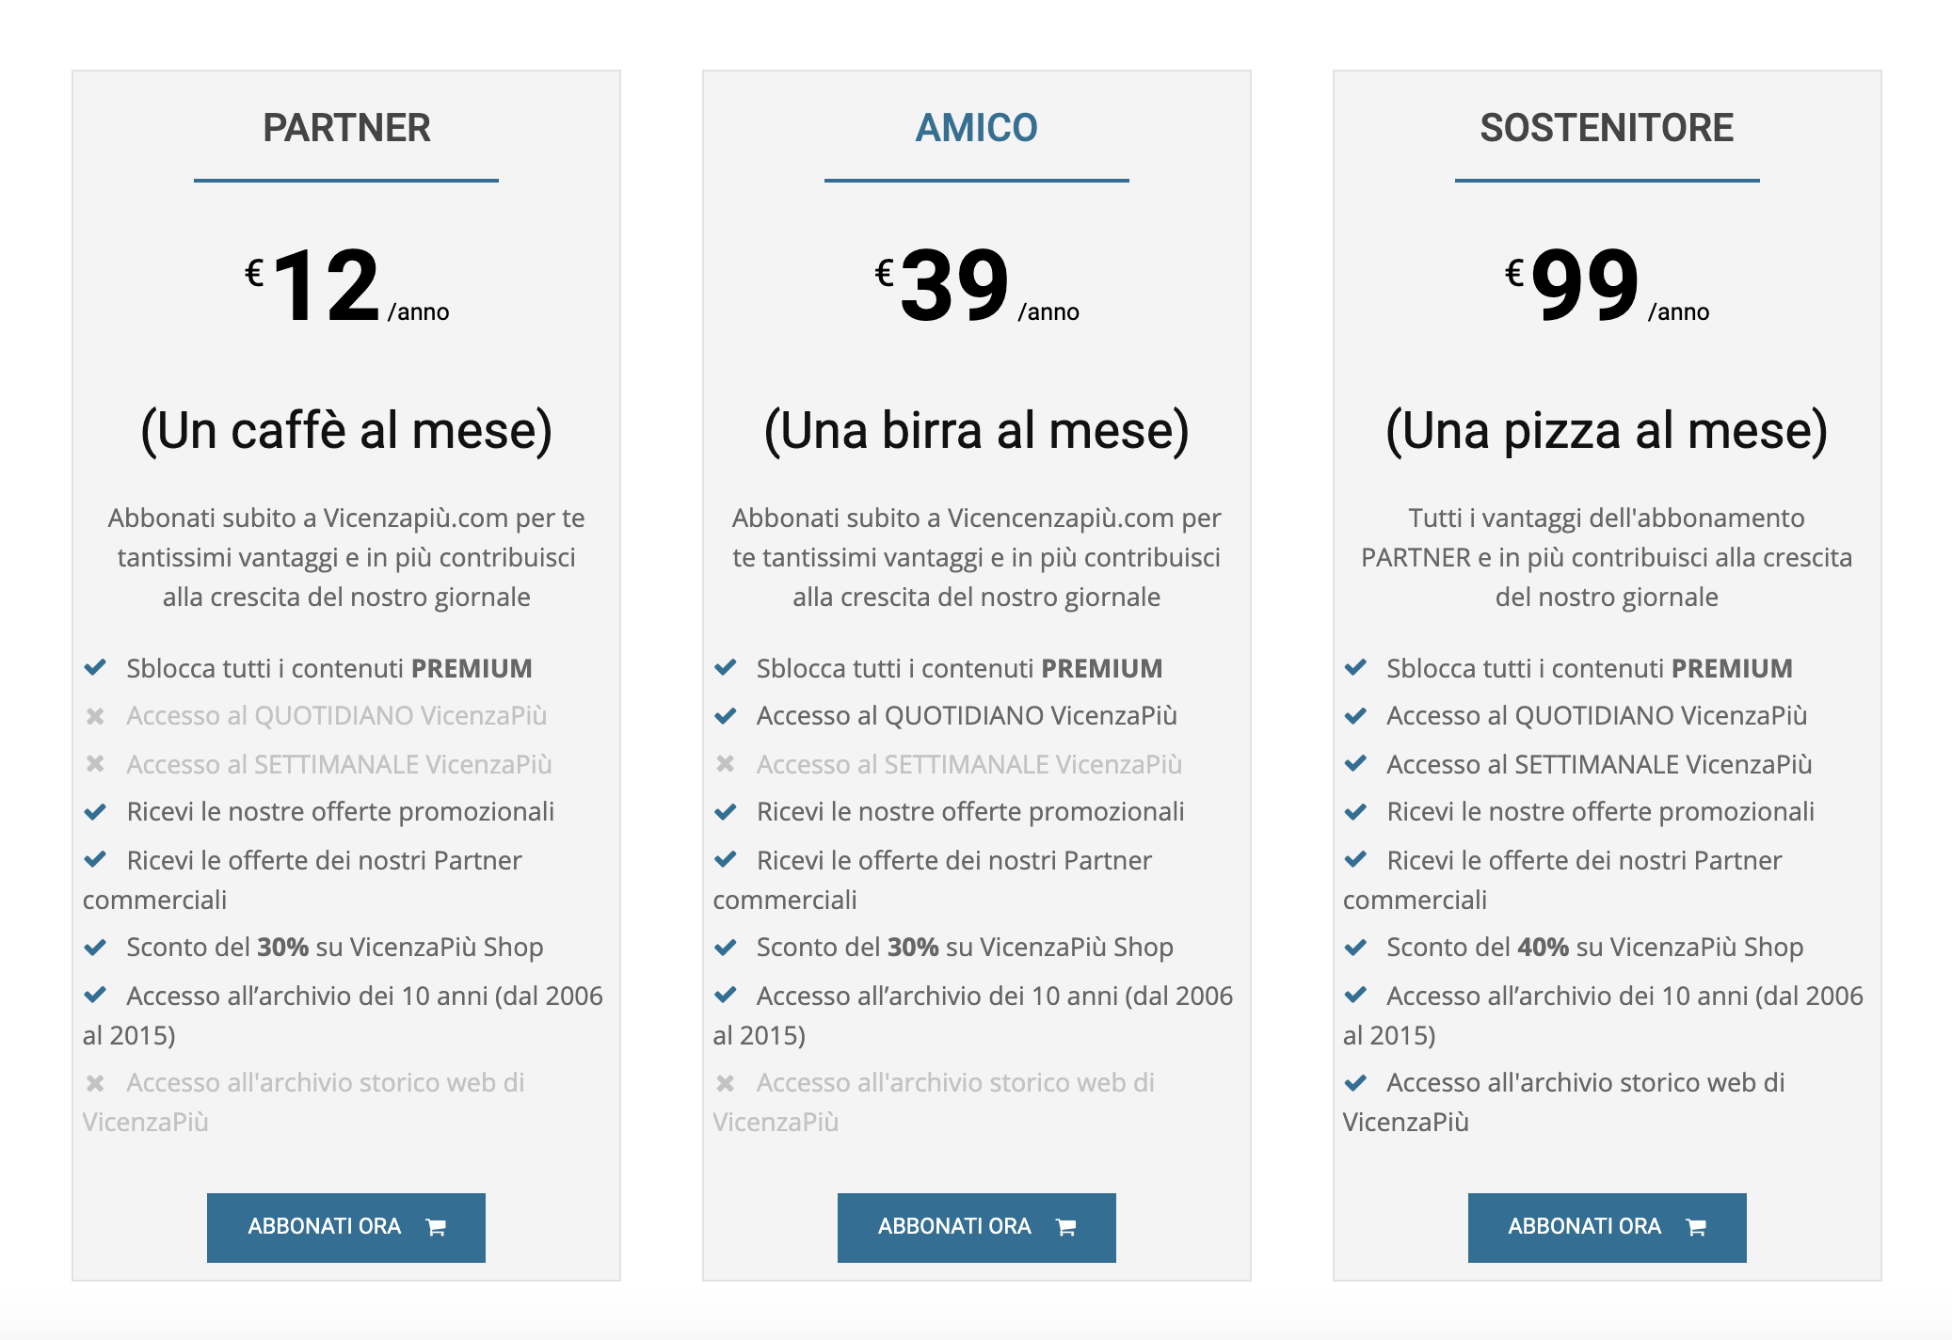The width and height of the screenshot is (1952, 1340).
Task: Click the €39 /anno price
Action: click(976, 285)
